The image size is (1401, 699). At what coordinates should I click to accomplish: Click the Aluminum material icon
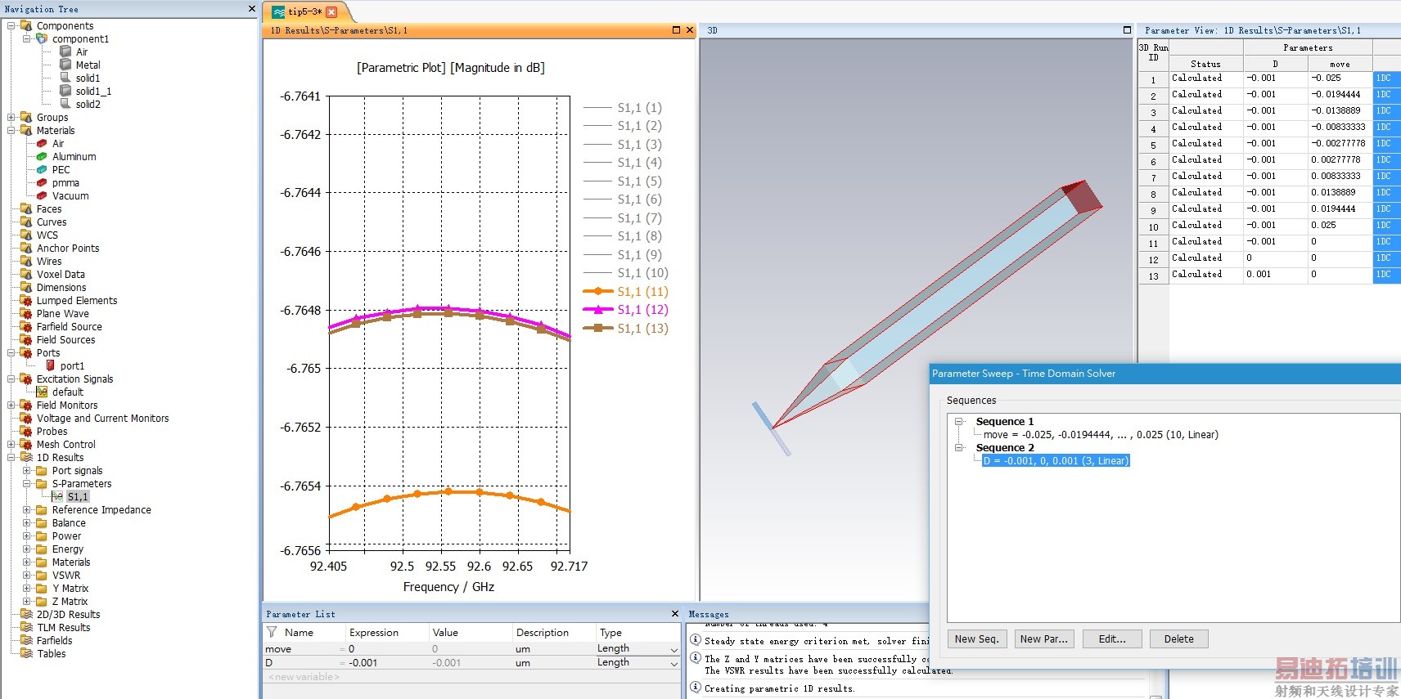pyautogui.click(x=42, y=156)
